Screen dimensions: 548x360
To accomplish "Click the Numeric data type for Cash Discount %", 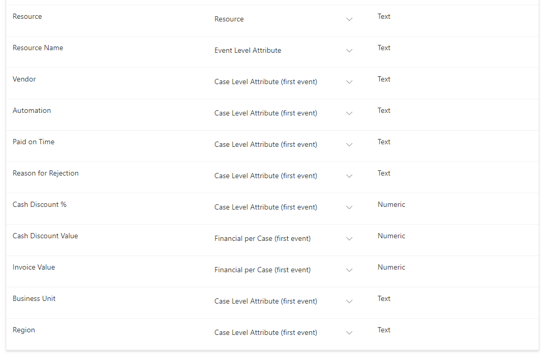I will [391, 205].
